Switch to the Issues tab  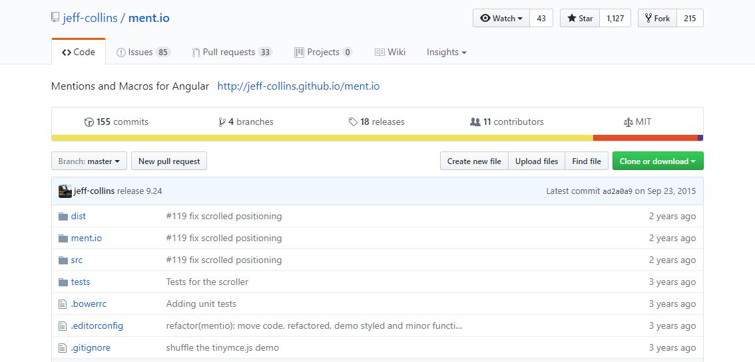[143, 52]
